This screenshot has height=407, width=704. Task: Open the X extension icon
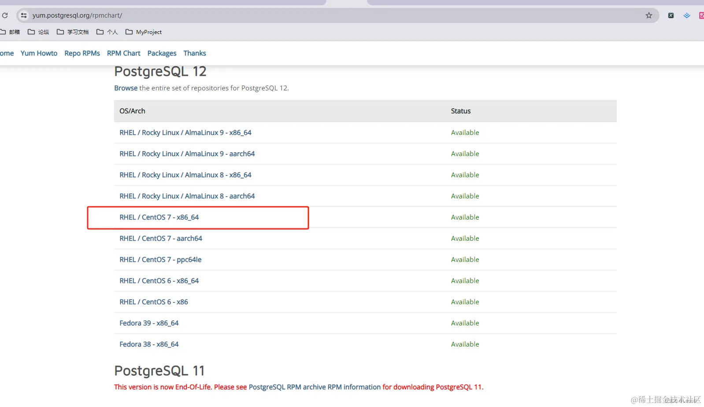671,15
